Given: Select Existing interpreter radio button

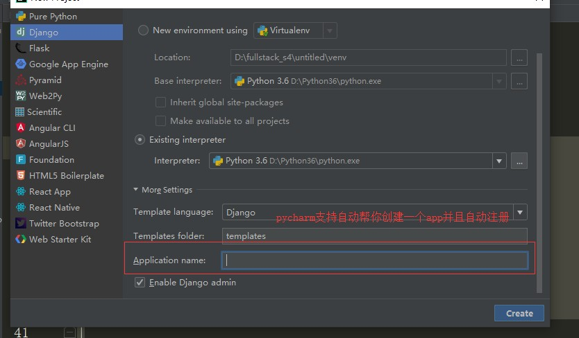Looking at the screenshot, I should (x=140, y=140).
